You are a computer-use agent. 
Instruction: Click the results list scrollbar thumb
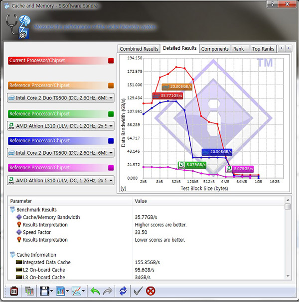(288, 206)
